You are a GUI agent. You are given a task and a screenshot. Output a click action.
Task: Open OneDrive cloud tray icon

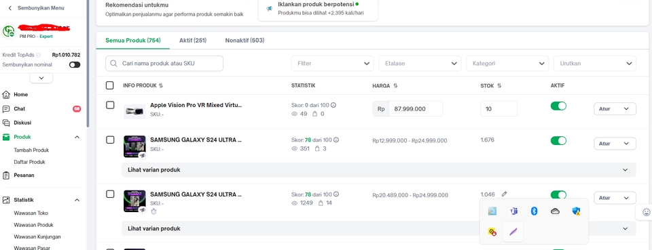point(555,211)
